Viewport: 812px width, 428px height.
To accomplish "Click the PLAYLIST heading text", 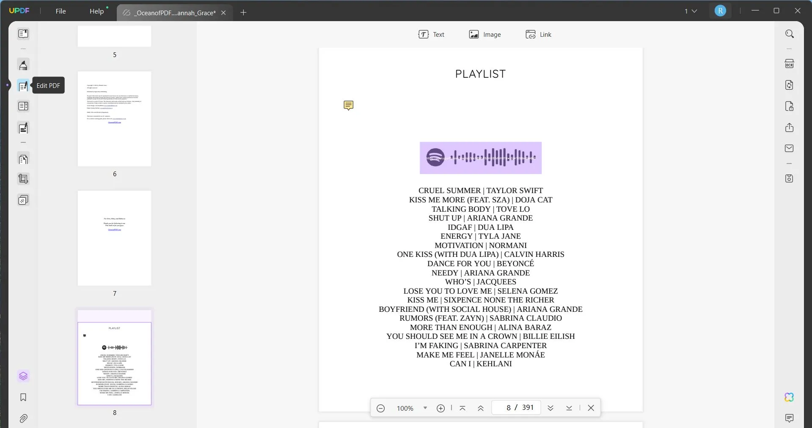I will coord(481,74).
